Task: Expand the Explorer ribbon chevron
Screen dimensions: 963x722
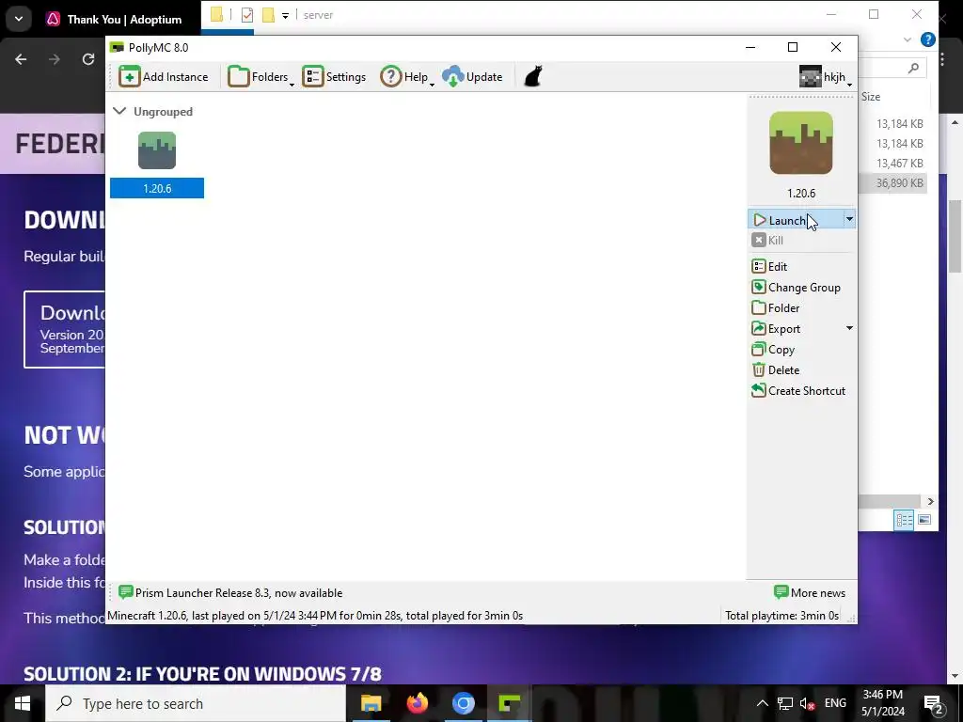Action: pos(908,39)
